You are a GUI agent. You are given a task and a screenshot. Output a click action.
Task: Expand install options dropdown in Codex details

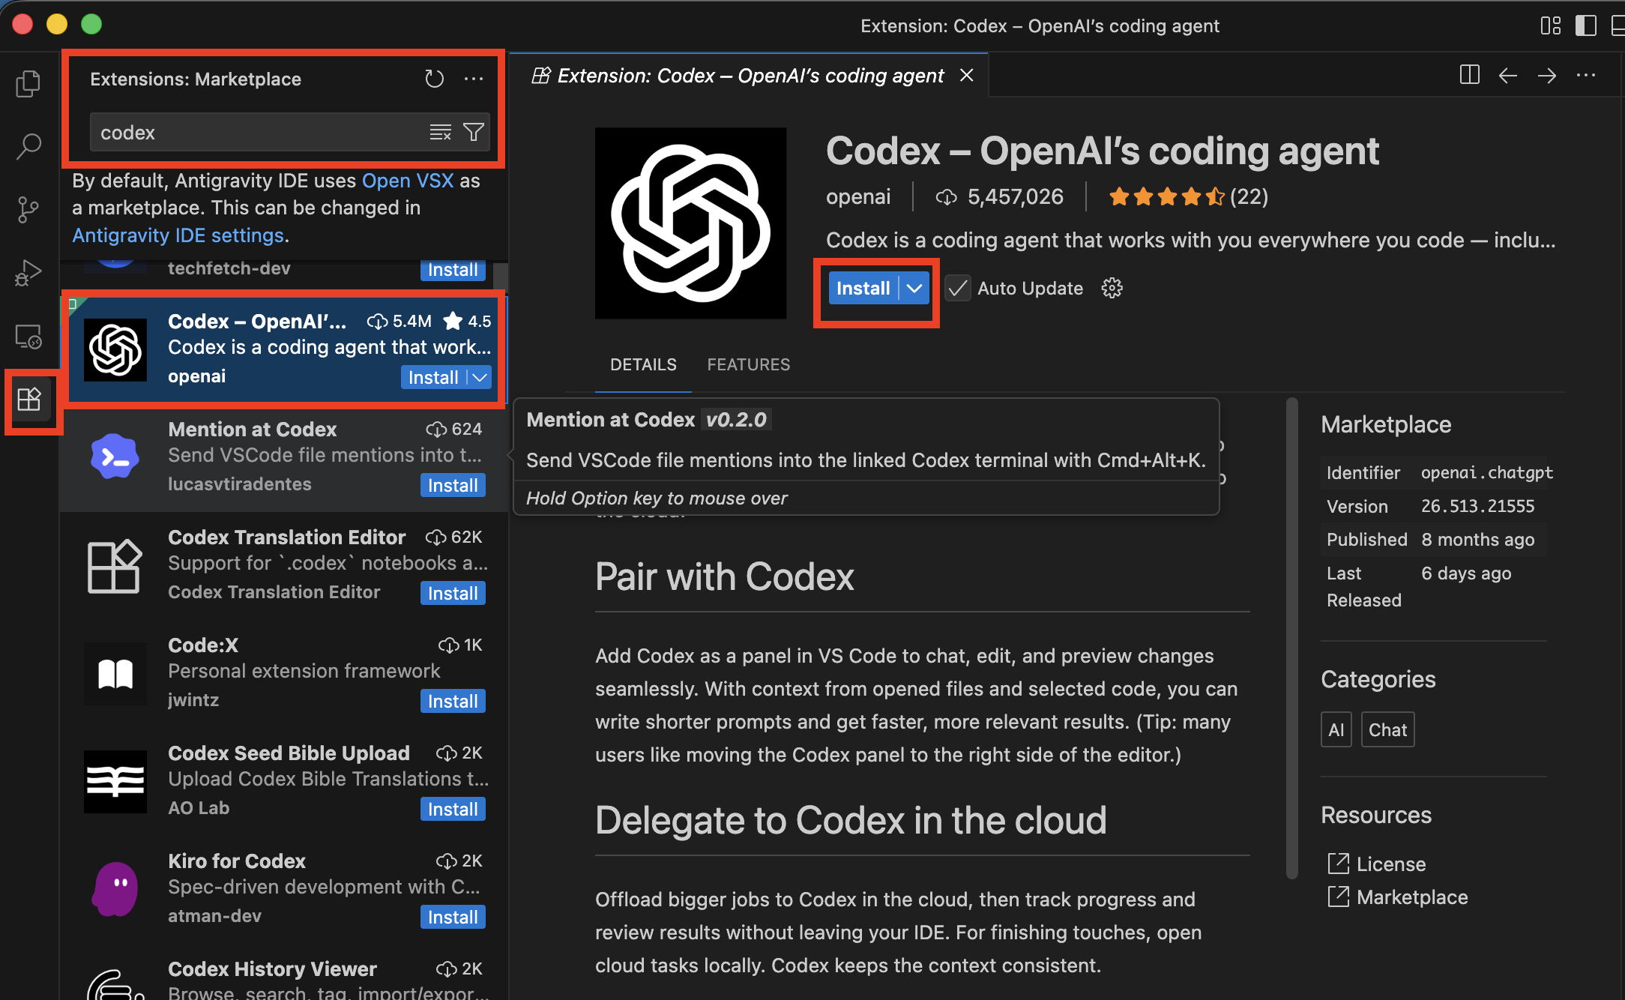pos(914,289)
